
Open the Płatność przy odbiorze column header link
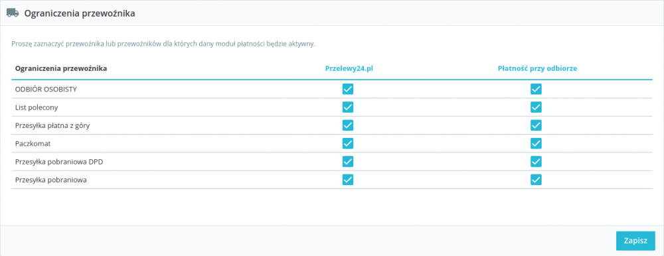pos(537,68)
